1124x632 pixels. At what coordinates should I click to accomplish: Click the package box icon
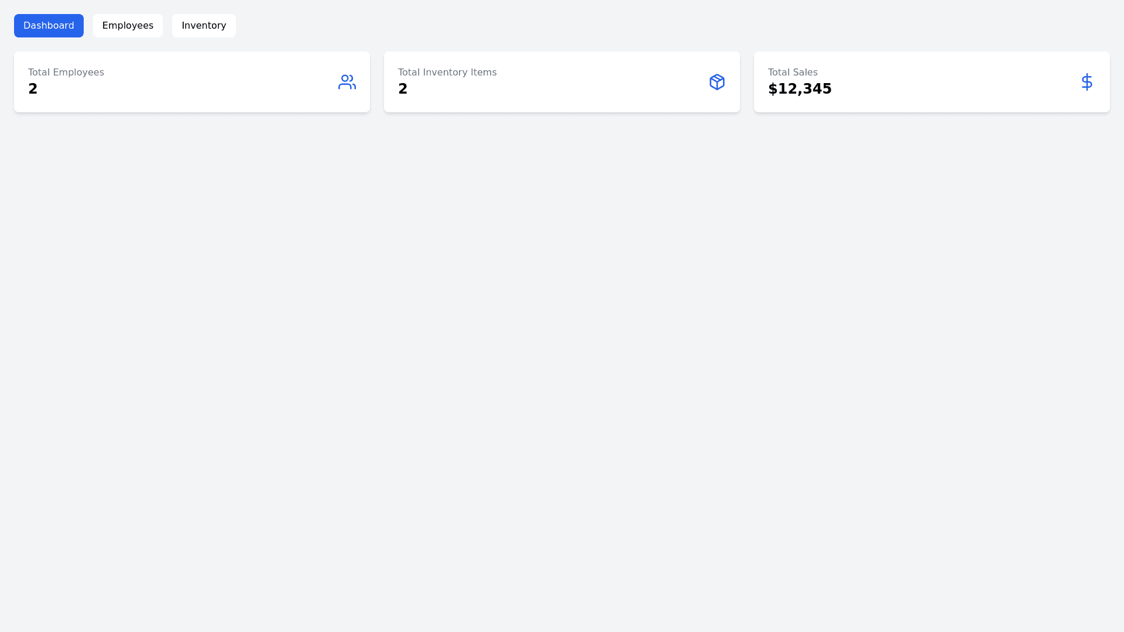point(717,82)
